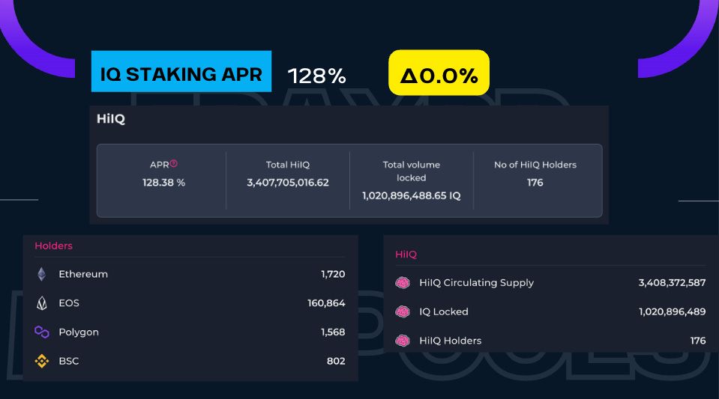Click the EOS logo icon

coord(42,303)
